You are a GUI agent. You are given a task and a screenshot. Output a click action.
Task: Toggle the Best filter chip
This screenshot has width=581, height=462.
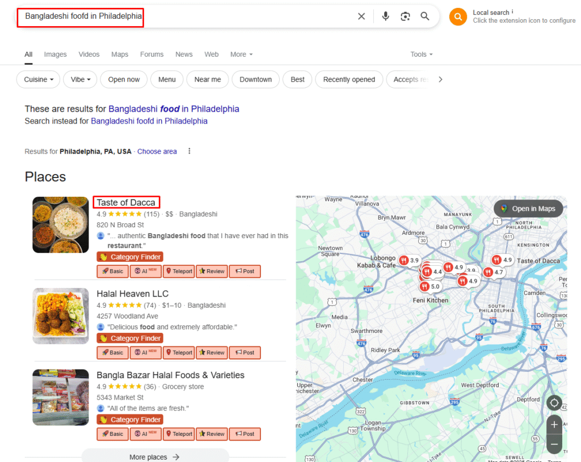[297, 79]
